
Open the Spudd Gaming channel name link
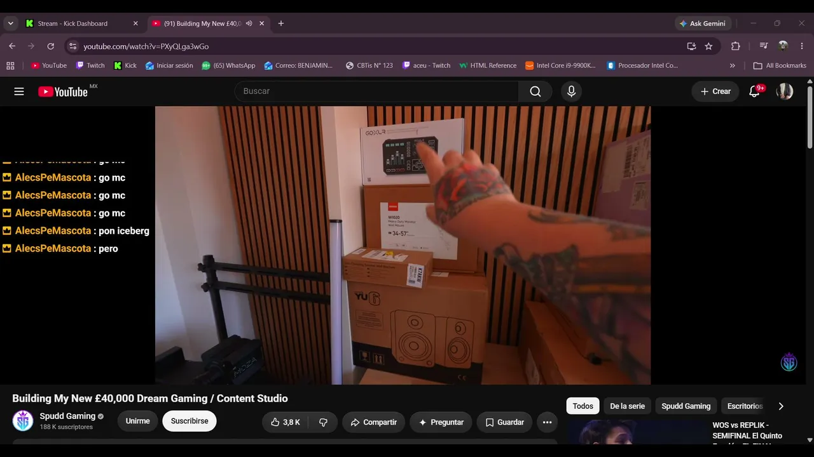67,416
